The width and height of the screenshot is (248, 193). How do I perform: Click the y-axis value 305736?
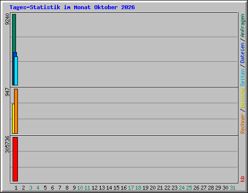7,144
